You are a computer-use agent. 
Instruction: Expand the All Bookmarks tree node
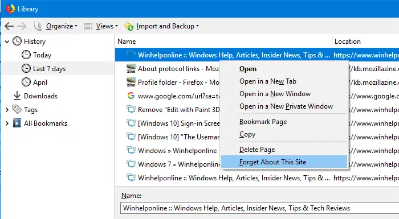click(7, 123)
